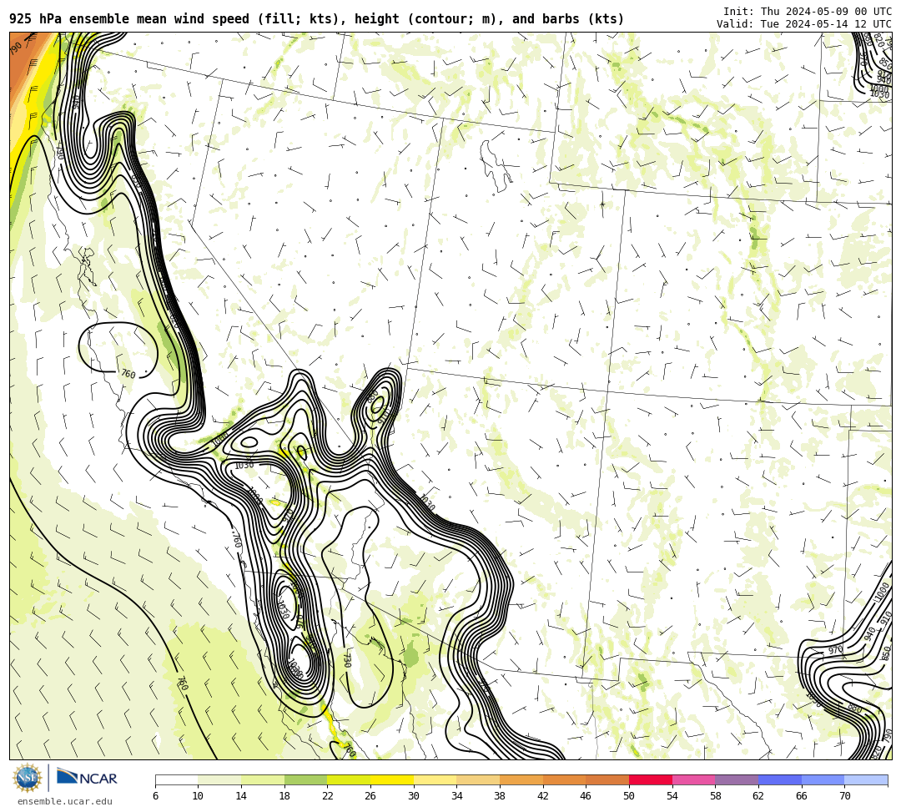Click the 'Init: Thu 2024-05-09 00 UTC' text
This screenshot has height=812, width=901.
[x=808, y=12]
